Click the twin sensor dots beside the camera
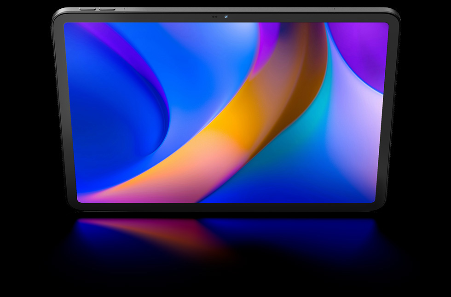451x297 pixels. tap(214, 17)
